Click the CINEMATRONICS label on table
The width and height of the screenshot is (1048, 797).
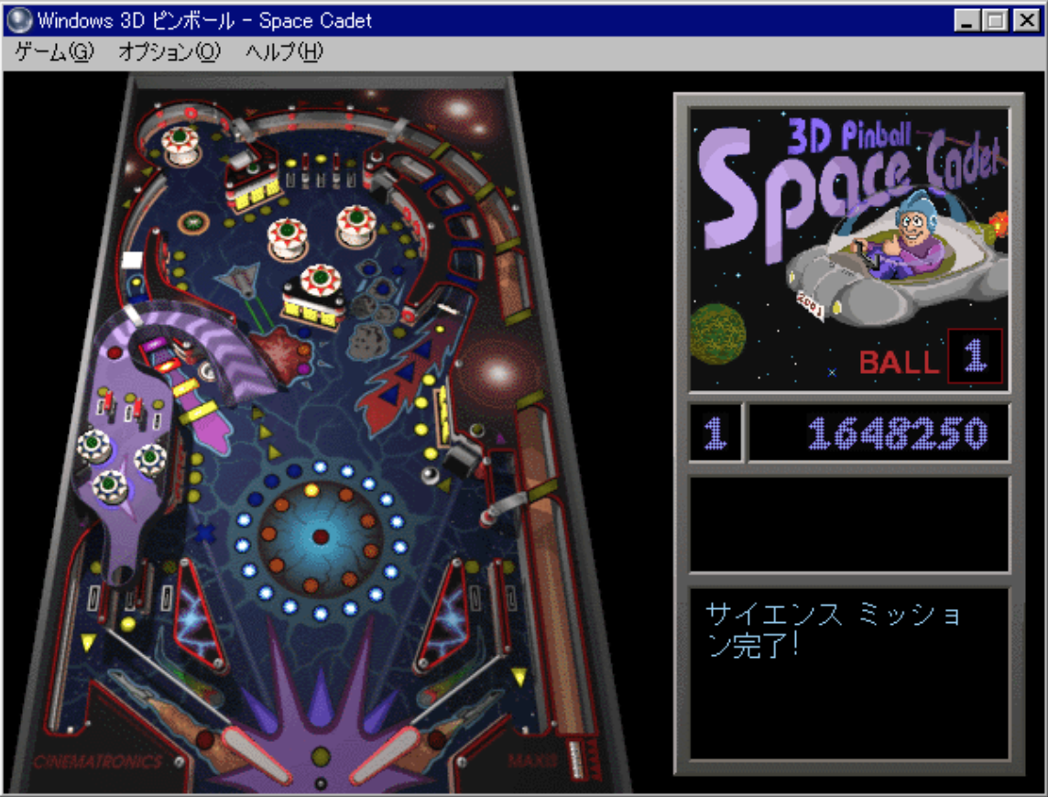(98, 761)
